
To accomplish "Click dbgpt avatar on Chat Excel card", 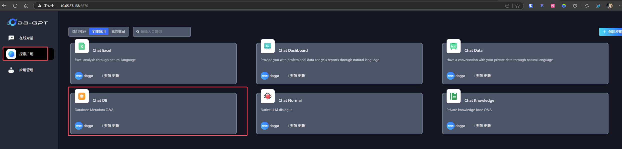I will tap(79, 76).
